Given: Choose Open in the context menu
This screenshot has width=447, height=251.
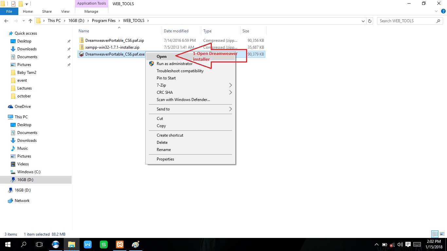Looking at the screenshot, I should point(162,57).
